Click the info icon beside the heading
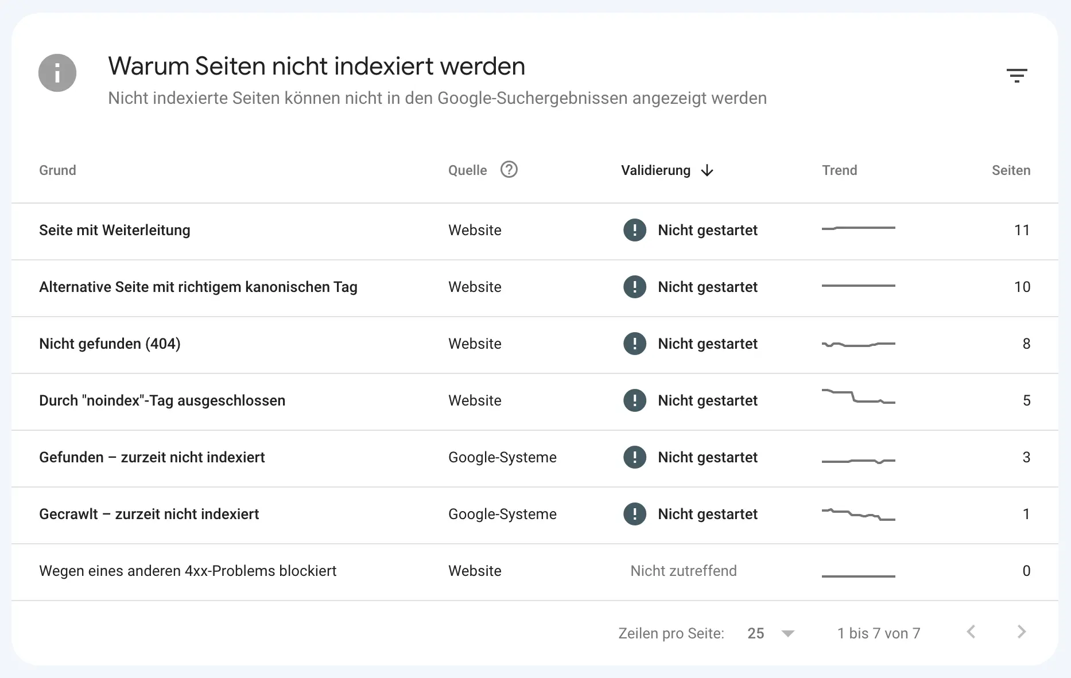 57,73
